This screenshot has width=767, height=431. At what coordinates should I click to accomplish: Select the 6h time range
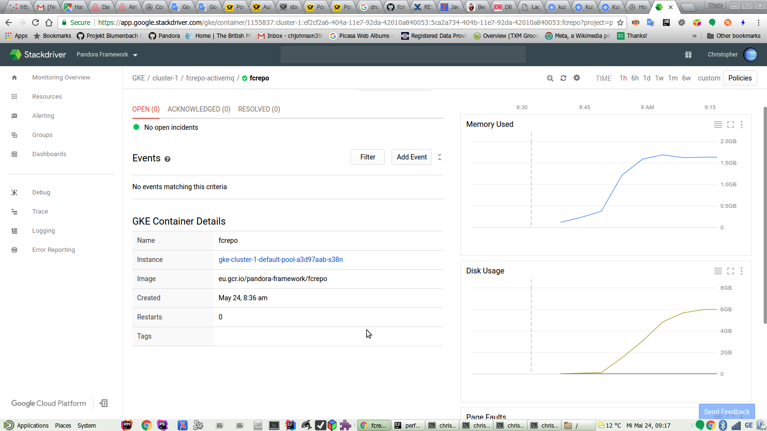(635, 78)
